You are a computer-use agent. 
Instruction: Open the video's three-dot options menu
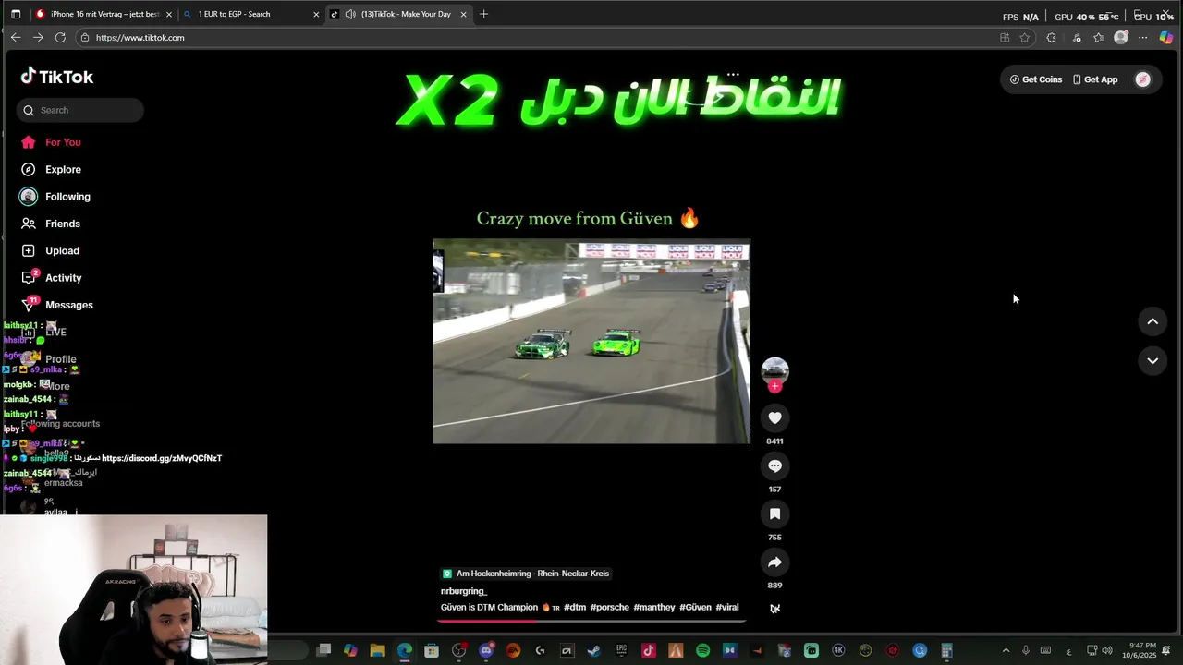[x=733, y=75]
